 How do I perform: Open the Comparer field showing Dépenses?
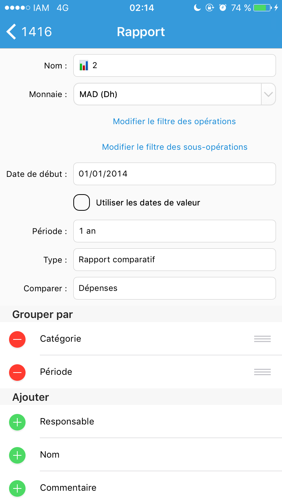[x=174, y=288]
